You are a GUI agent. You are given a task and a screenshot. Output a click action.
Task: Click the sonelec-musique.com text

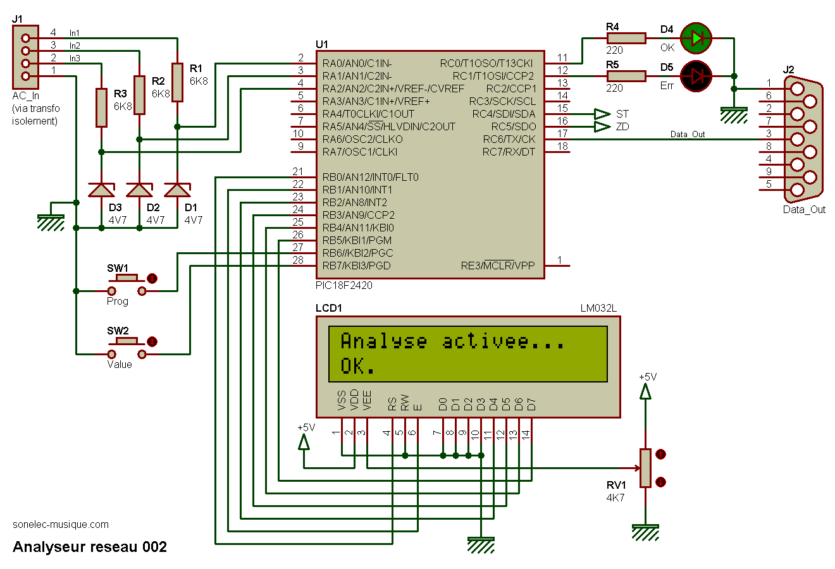coord(61,525)
